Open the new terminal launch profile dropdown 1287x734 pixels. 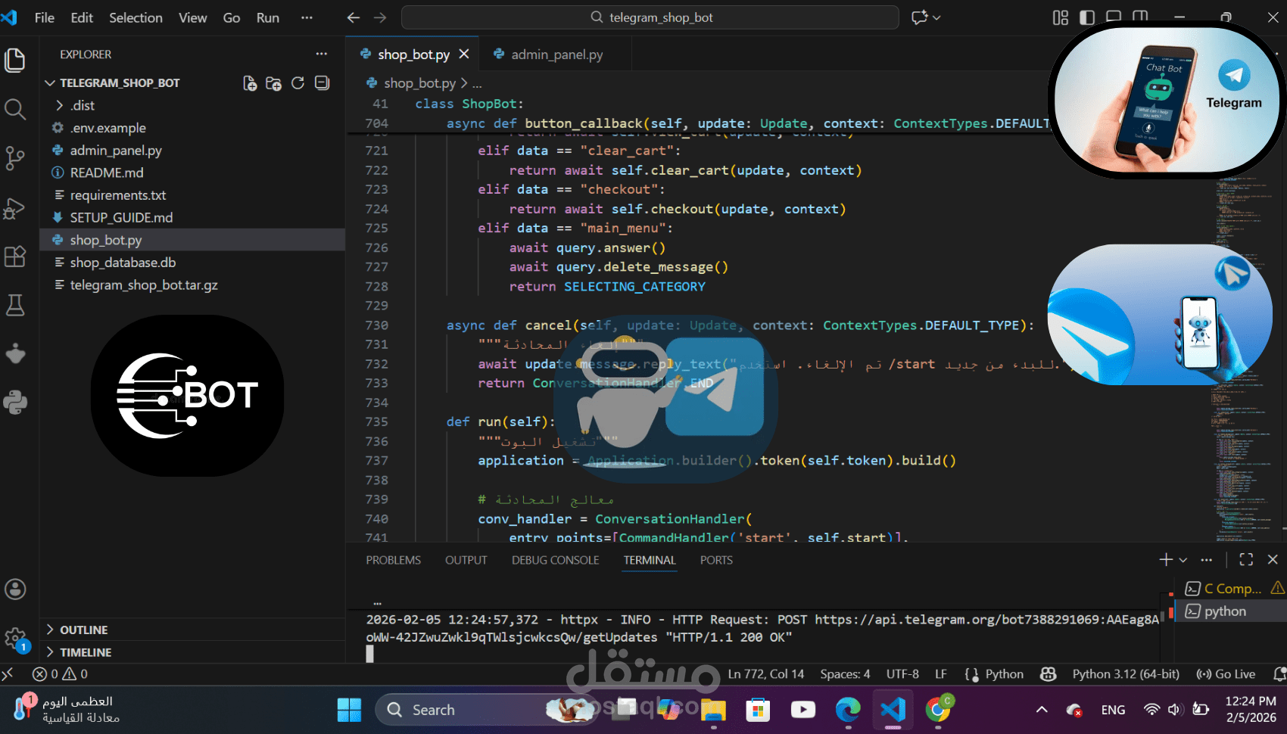point(1183,560)
